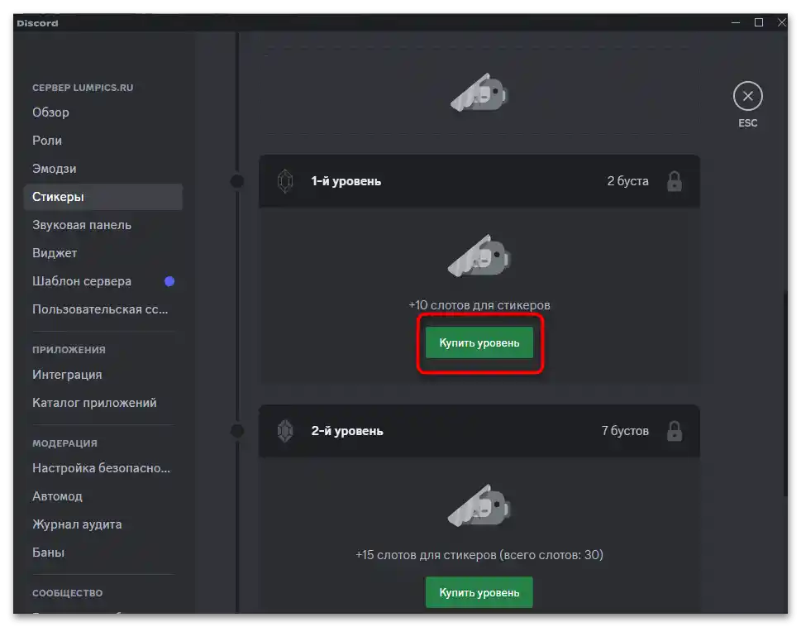Close the Discord window
801x627 pixels.
[782, 22]
